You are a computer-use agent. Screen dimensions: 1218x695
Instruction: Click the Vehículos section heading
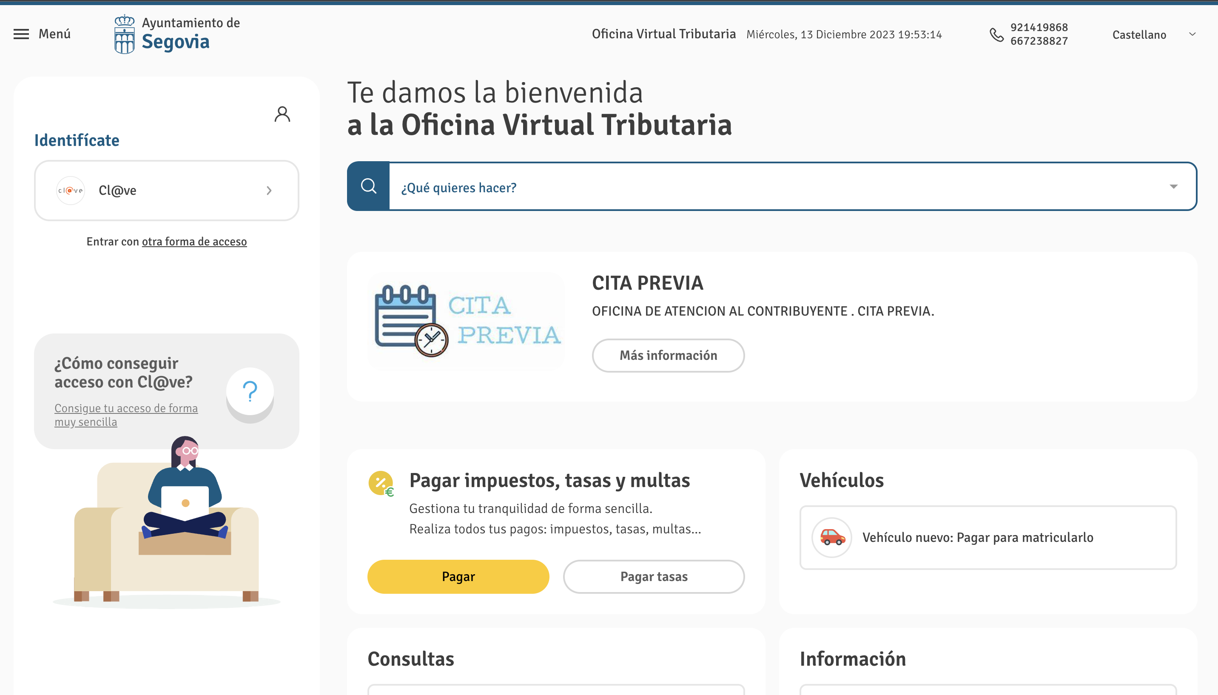coord(842,480)
